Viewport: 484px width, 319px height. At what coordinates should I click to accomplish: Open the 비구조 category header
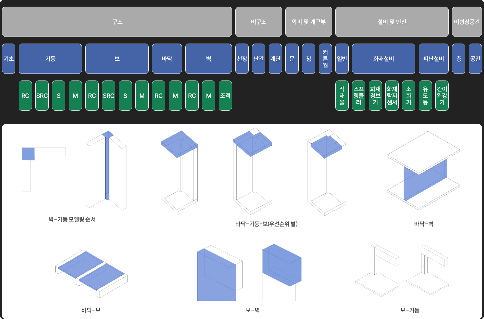click(x=258, y=22)
